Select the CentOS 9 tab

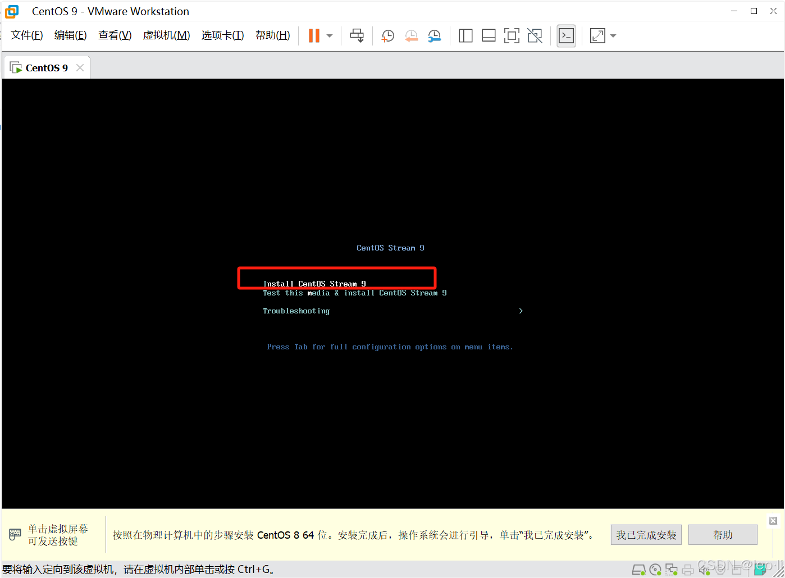pos(47,68)
